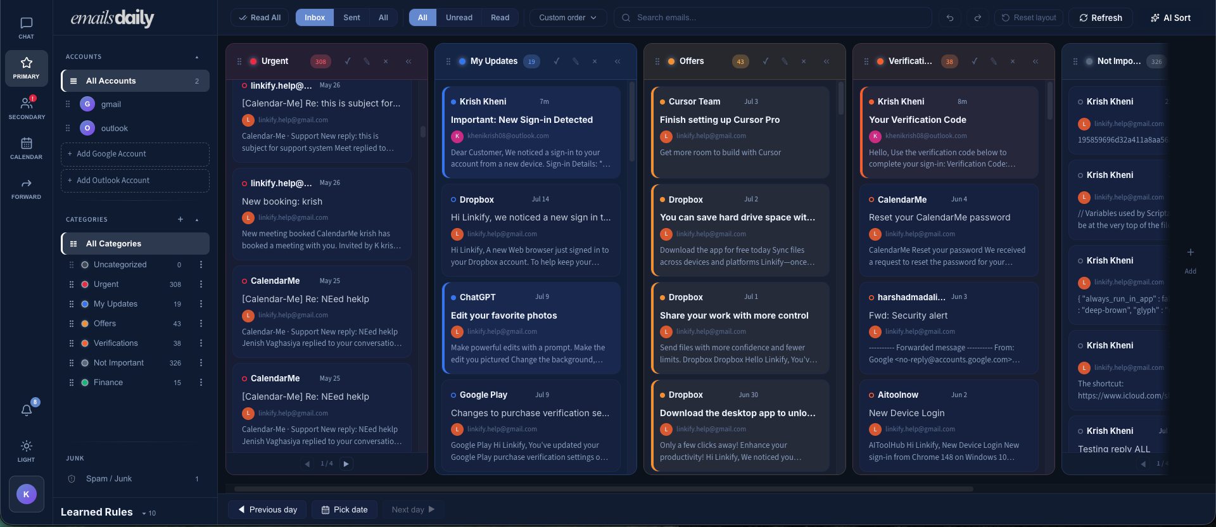Select the Primary star icon

26,68
